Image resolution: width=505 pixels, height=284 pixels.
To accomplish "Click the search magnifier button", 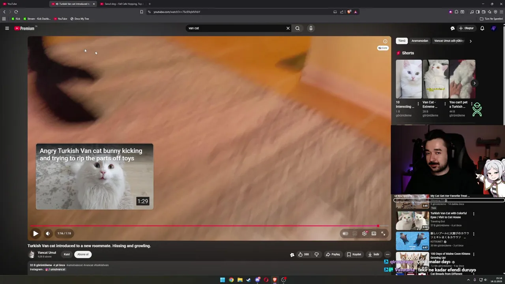I will [297, 28].
